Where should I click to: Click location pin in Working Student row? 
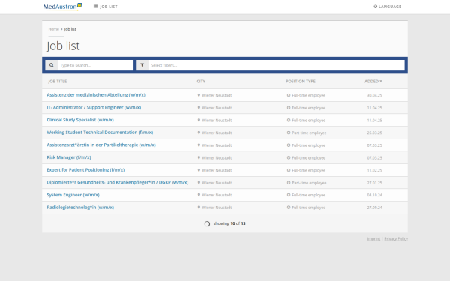[199, 133]
